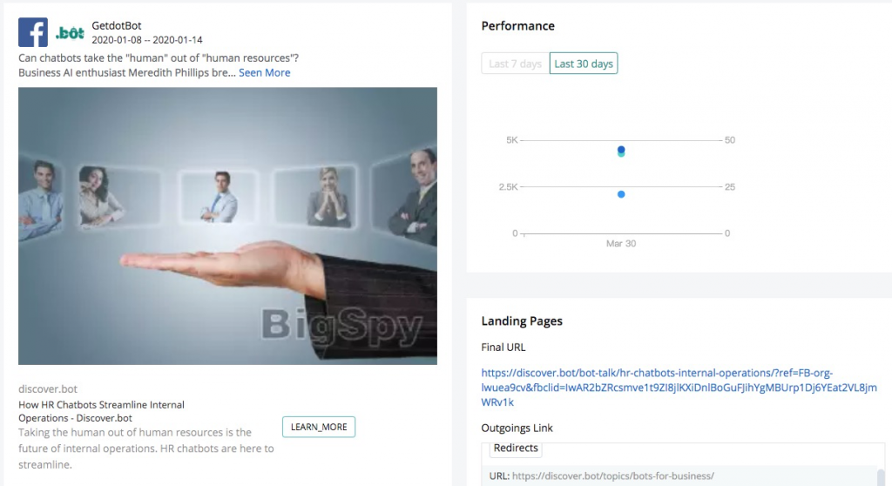Open the ad headline How HR Chatbots Streamline
The image size is (892, 486).
[x=101, y=411]
